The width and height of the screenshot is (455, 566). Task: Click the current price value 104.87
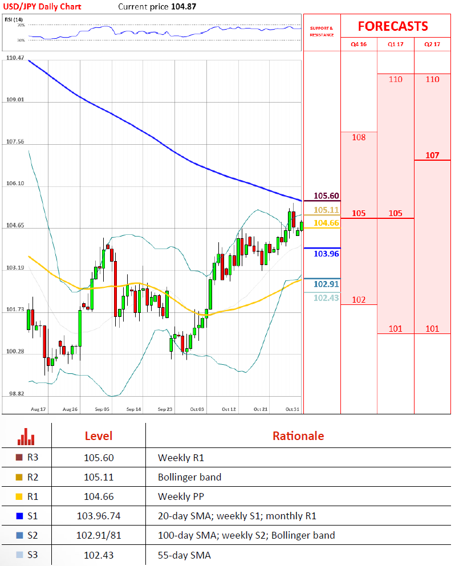click(184, 6)
